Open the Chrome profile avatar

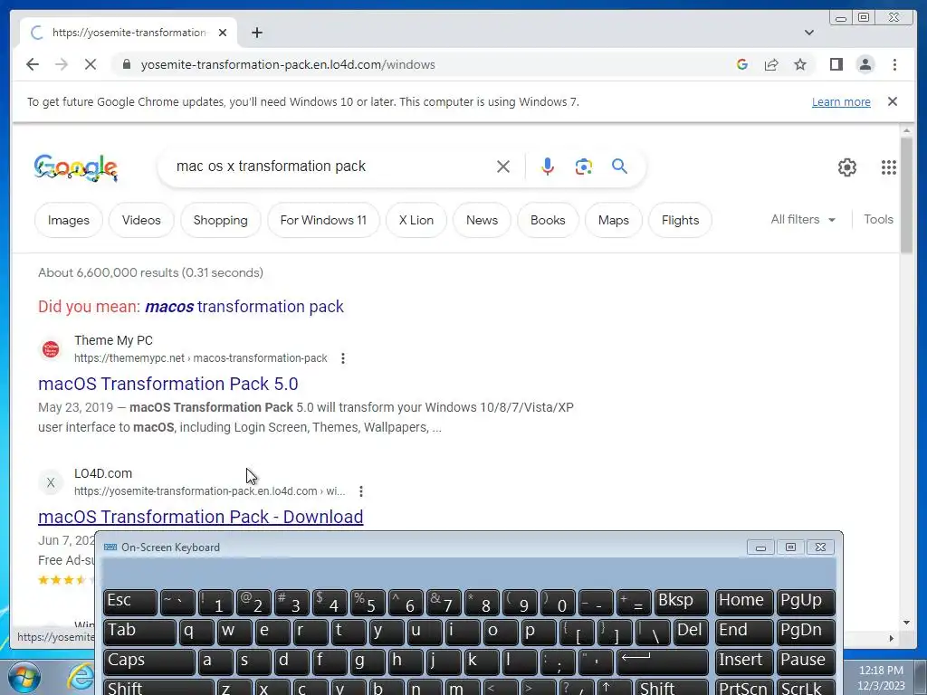click(x=865, y=64)
